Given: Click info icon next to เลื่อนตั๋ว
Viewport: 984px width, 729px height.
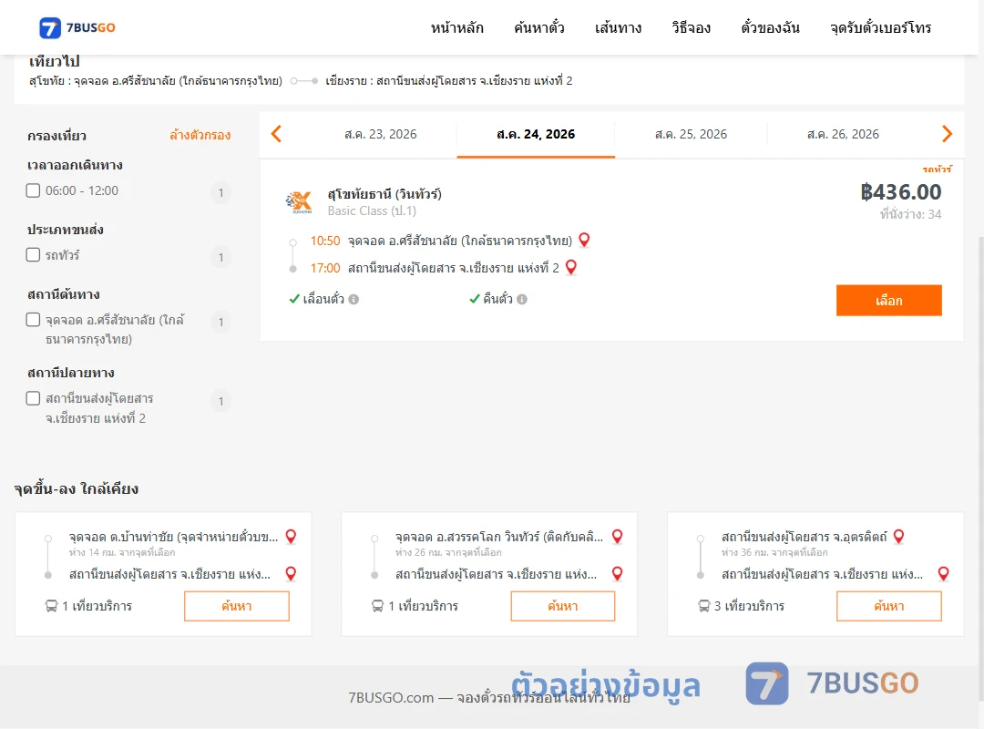Looking at the screenshot, I should 354,300.
